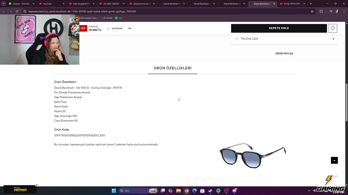Close the active David Beckham tab
The width and height of the screenshot is (348, 195).
tap(274, 4)
